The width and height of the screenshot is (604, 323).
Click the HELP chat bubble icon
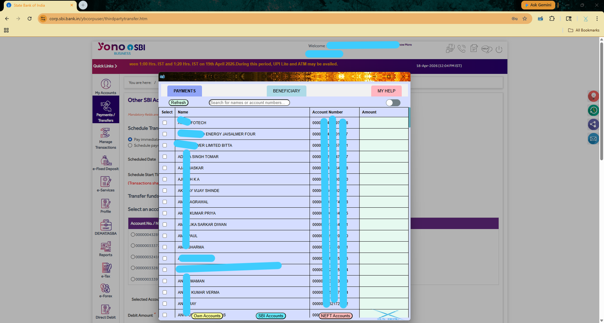click(x=487, y=49)
